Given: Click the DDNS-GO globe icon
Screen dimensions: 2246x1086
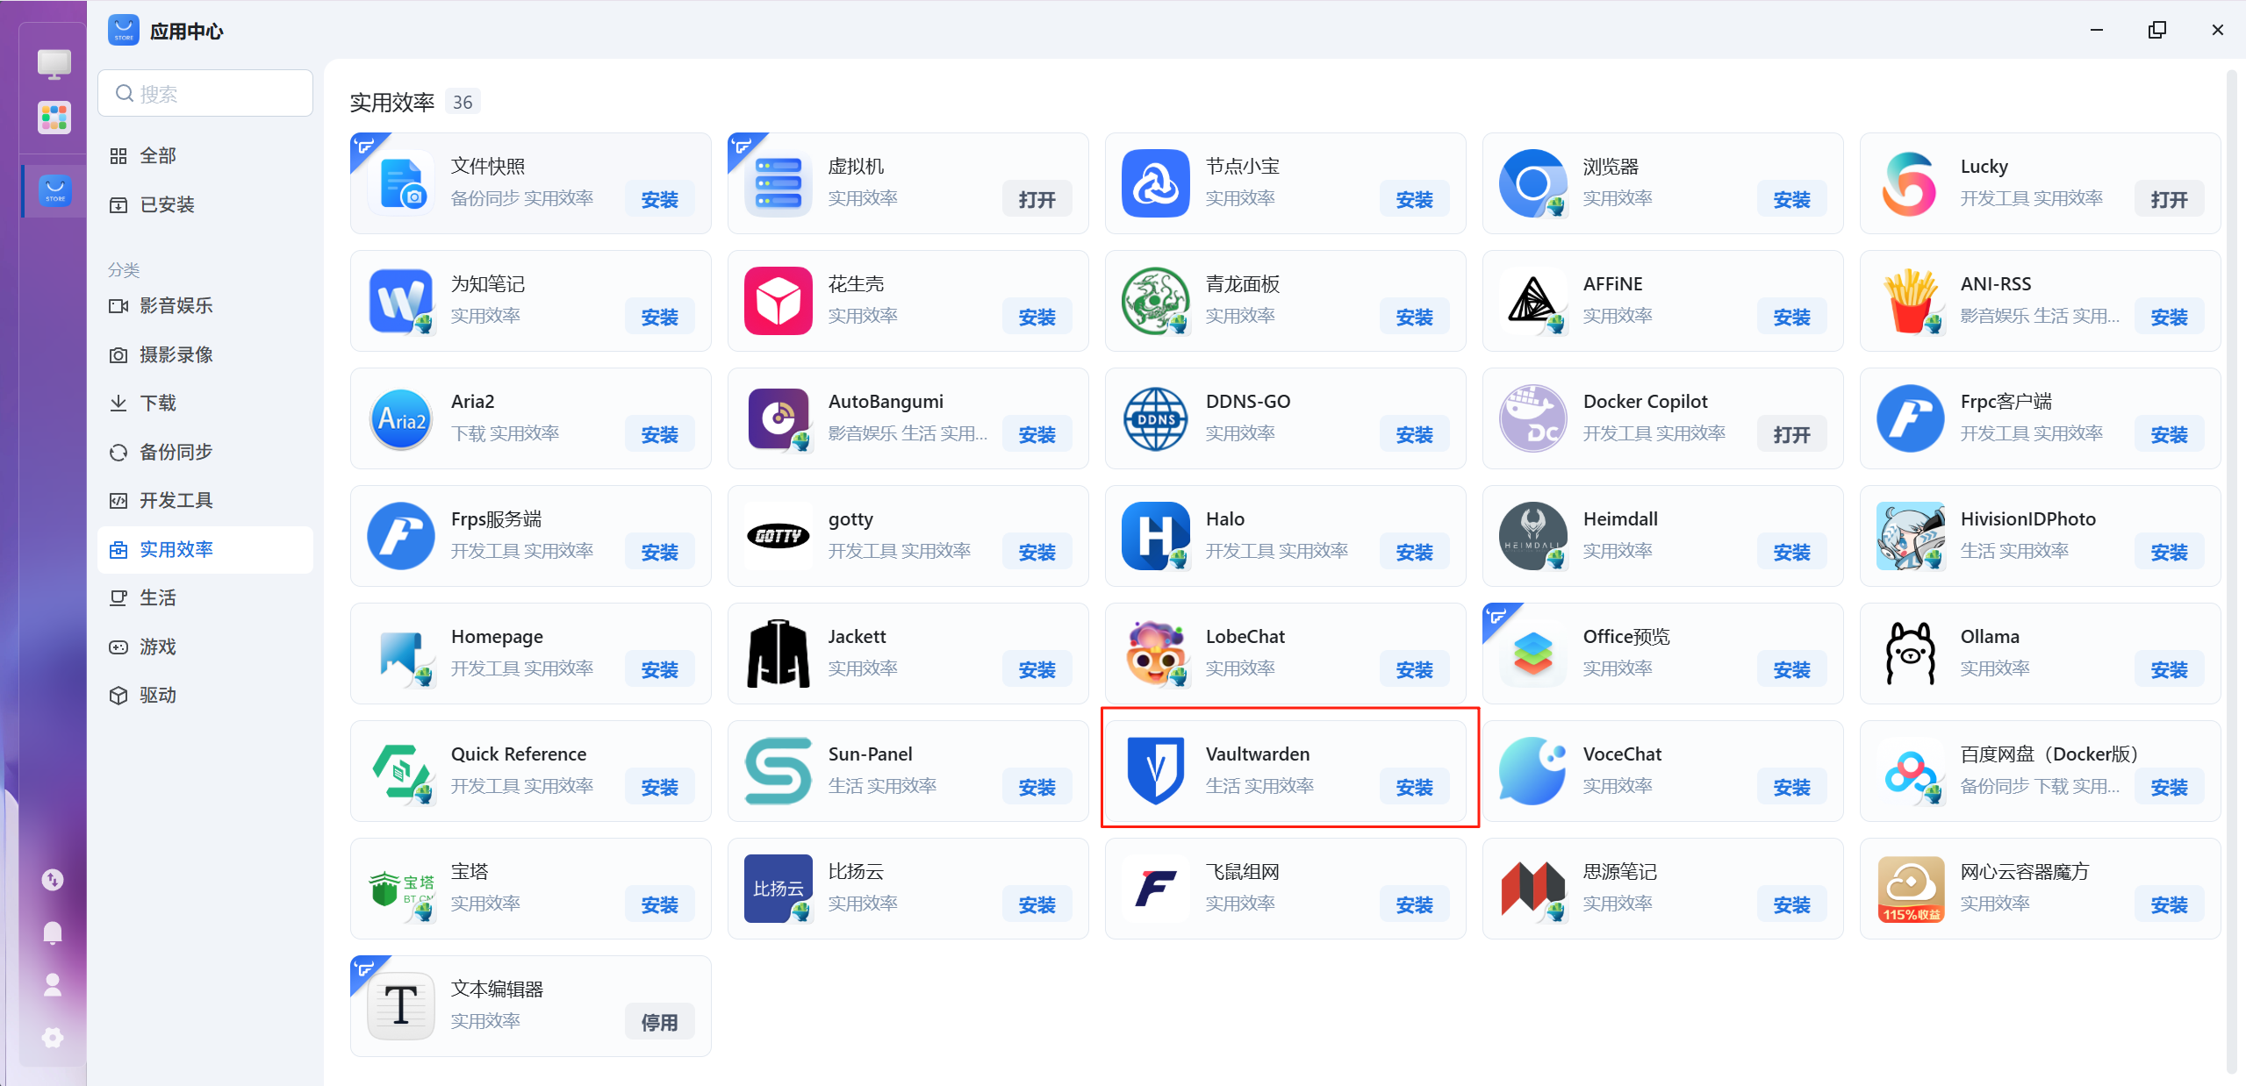Looking at the screenshot, I should [x=1155, y=419].
